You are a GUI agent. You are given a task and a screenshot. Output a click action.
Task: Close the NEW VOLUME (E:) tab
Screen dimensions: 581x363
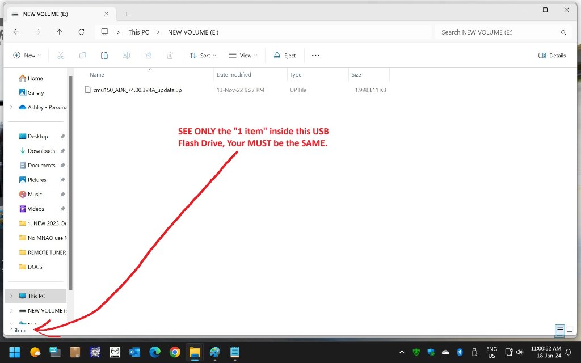(106, 14)
